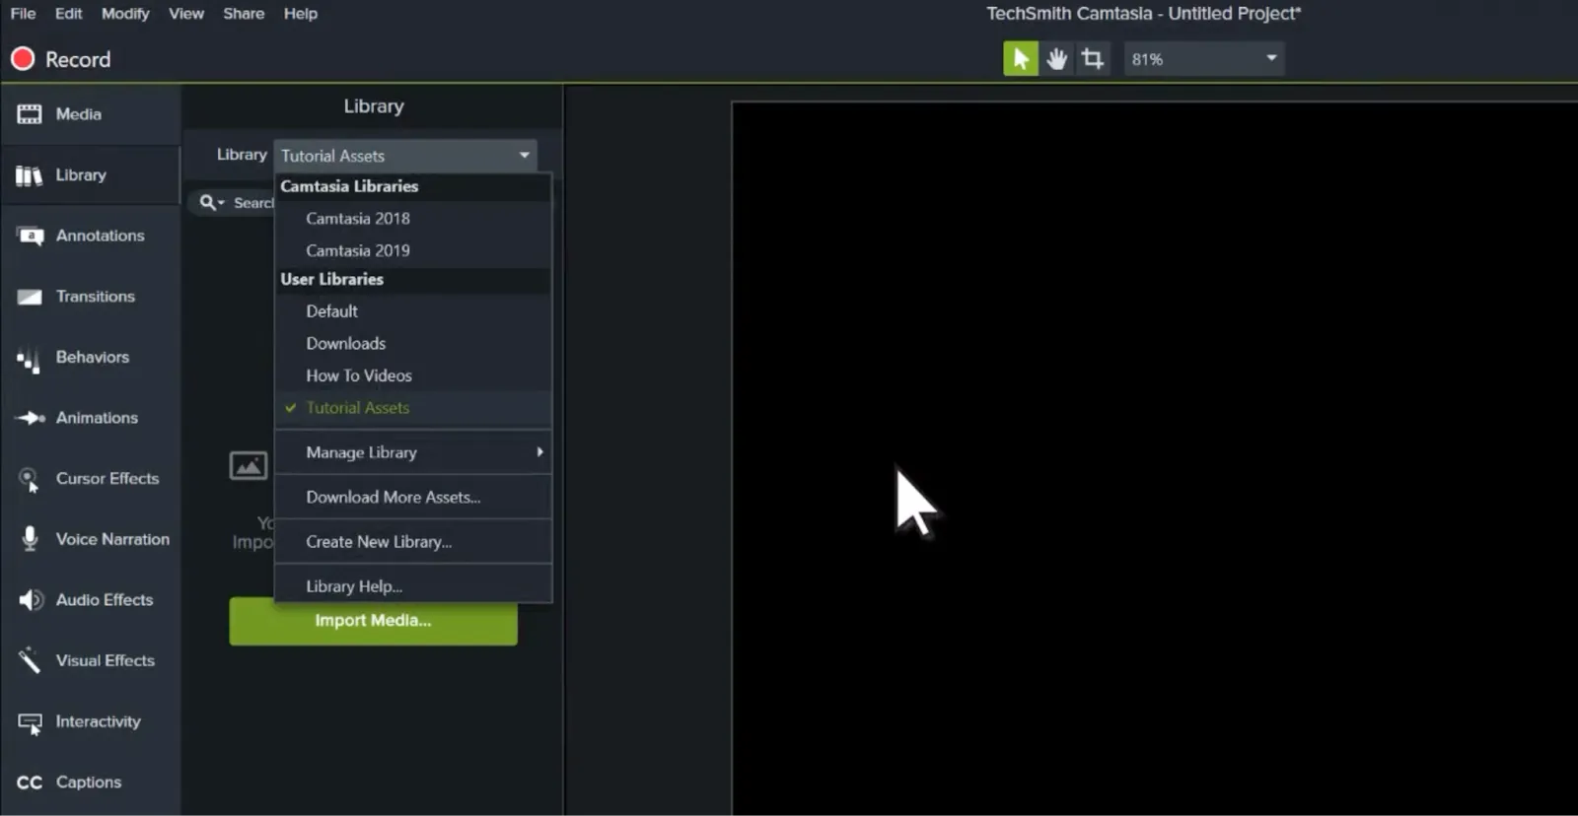Viewport: 1578px width, 816px height.
Task: Click the red Record button
Action: 60,59
